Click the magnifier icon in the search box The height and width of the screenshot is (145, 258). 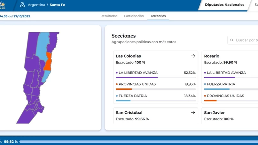click(x=232, y=40)
